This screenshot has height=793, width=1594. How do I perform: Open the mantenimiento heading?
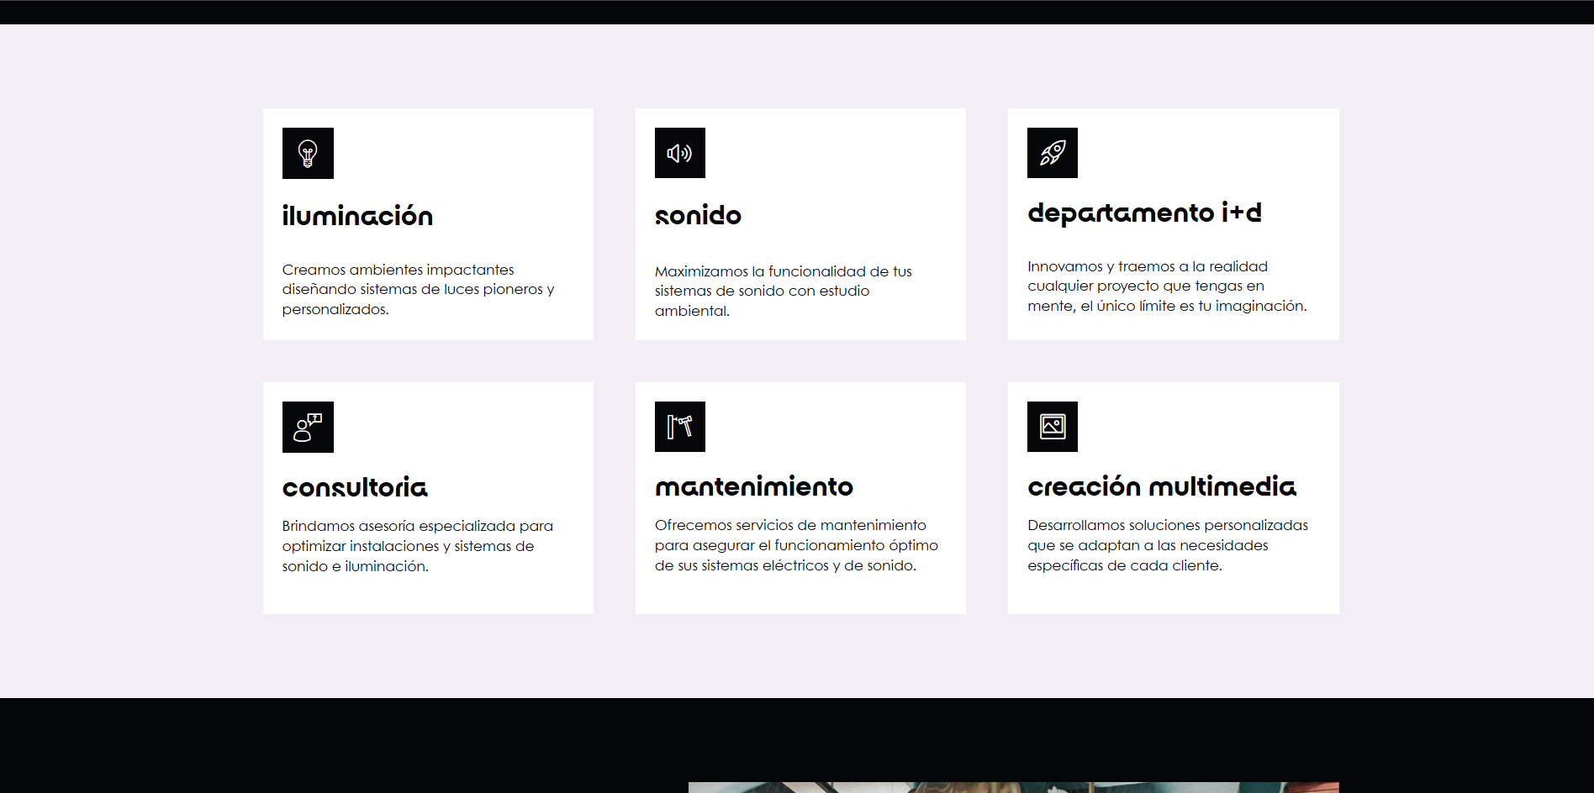pyautogui.click(x=754, y=486)
